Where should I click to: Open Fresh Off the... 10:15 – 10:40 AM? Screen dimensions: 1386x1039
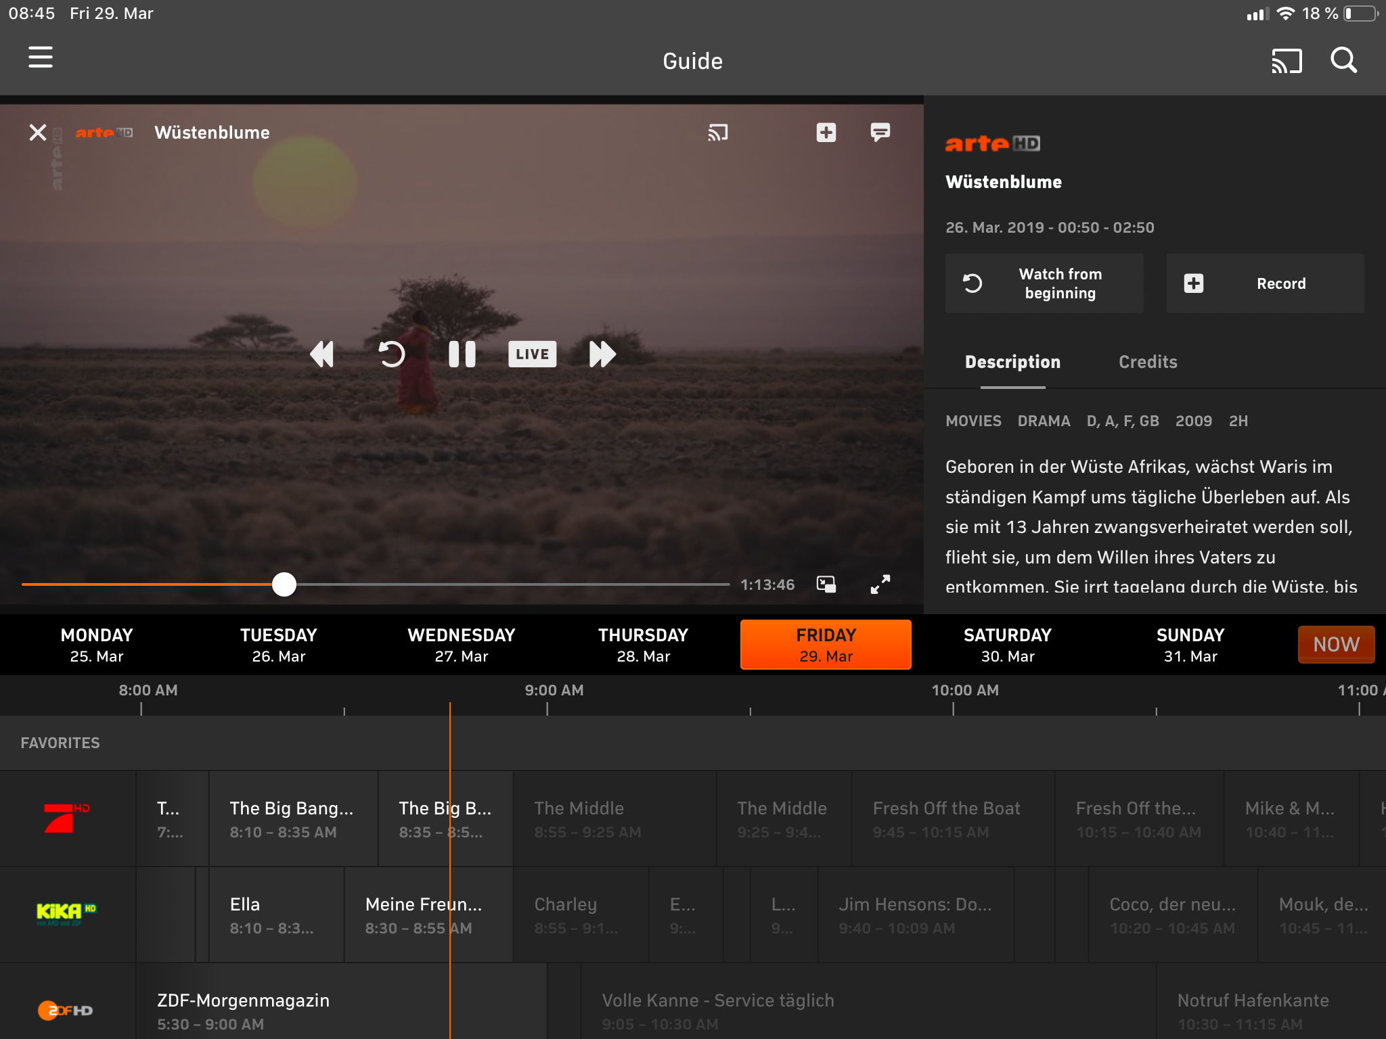(1140, 819)
